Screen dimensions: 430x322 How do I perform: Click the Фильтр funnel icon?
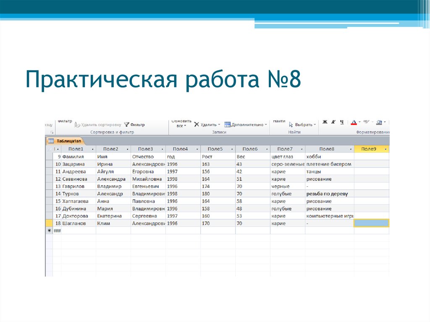127,125
